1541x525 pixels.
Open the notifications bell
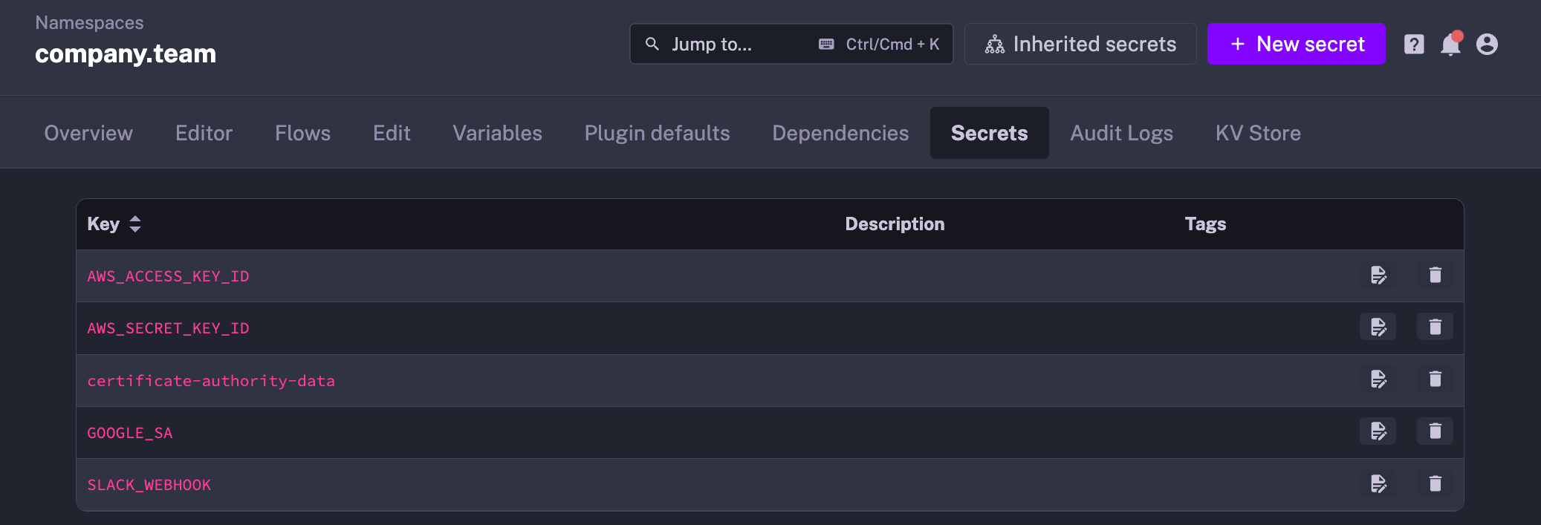pyautogui.click(x=1450, y=45)
